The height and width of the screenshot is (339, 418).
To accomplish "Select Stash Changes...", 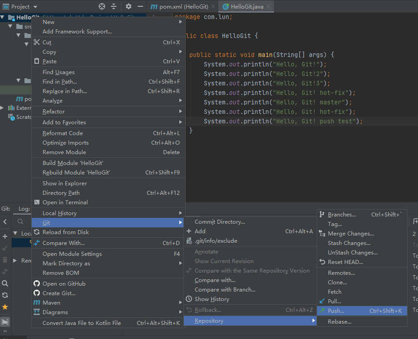I will [x=362, y=243].
